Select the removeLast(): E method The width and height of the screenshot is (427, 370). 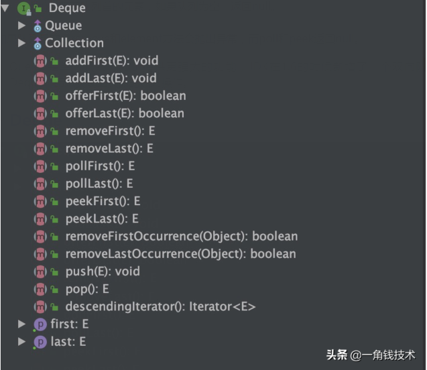click(x=109, y=149)
